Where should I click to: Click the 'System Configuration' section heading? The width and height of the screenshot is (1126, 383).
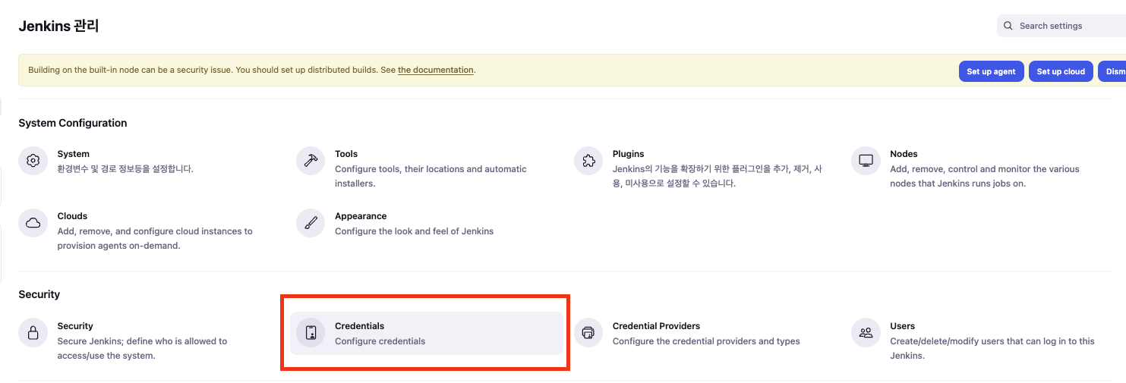(x=73, y=123)
